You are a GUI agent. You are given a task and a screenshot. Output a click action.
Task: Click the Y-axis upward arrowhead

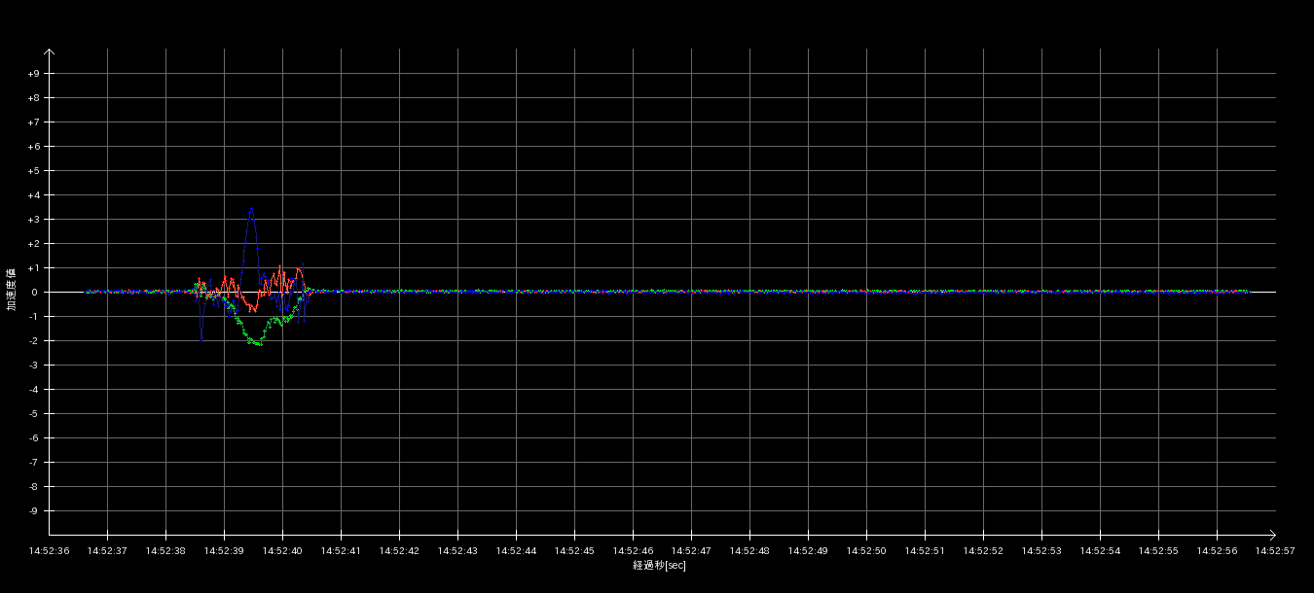coord(50,52)
